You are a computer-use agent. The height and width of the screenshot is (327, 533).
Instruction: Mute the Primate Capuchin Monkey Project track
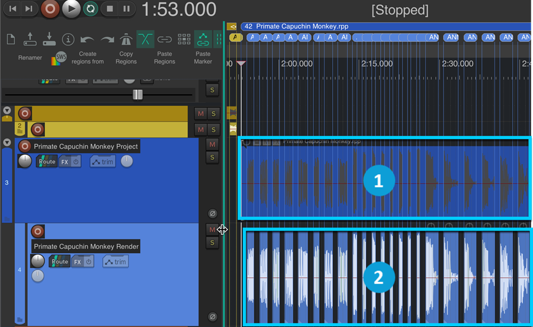(x=213, y=145)
